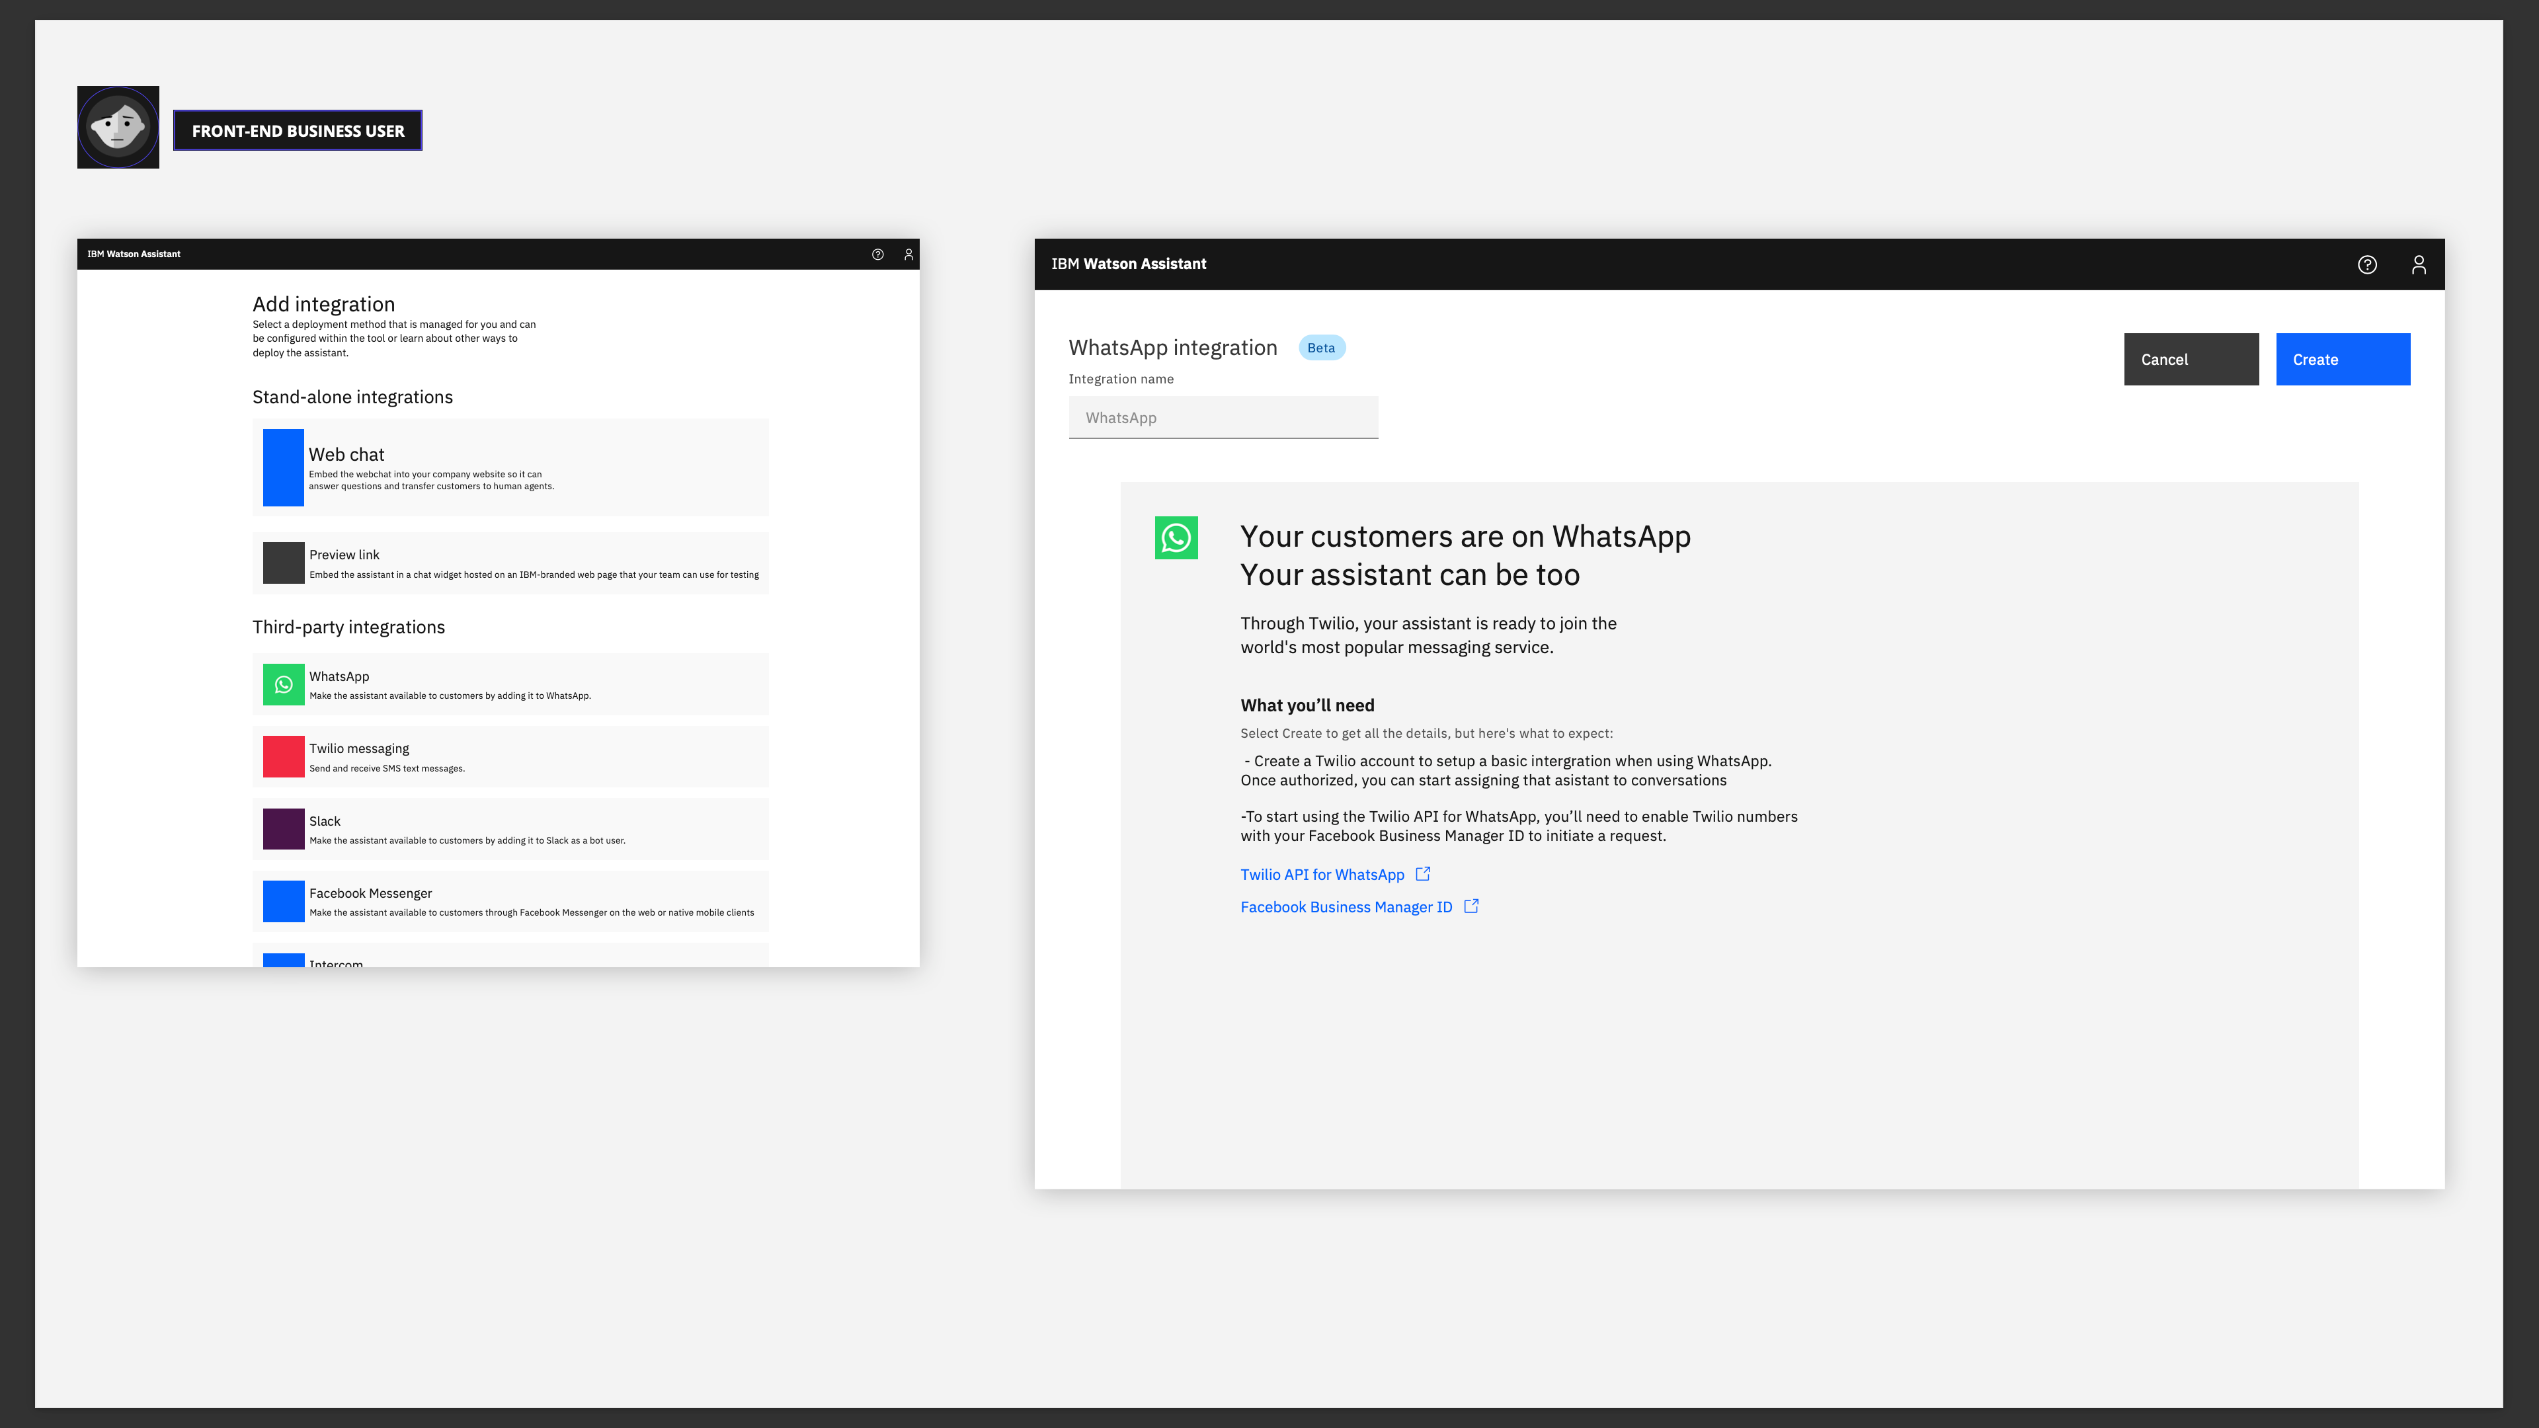Open the Facebook Business Manager ID link

1346,908
